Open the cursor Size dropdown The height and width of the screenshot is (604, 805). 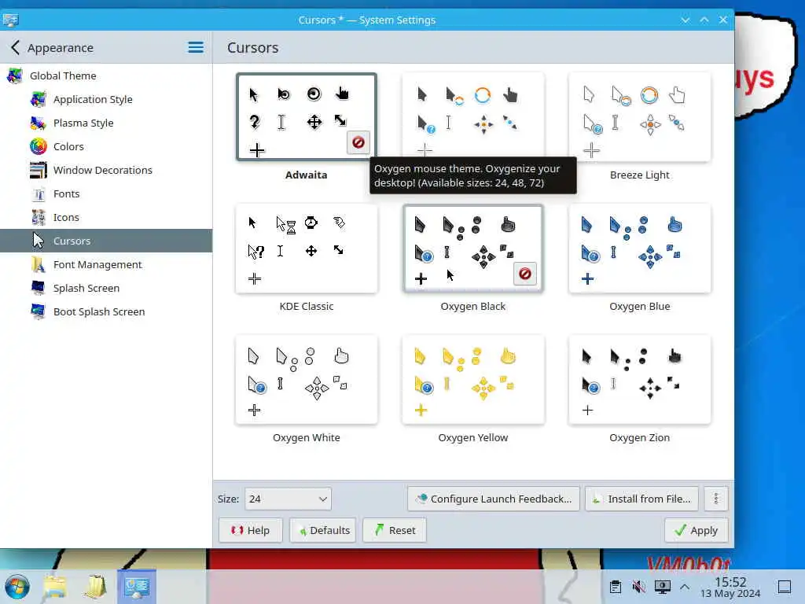[x=288, y=499]
